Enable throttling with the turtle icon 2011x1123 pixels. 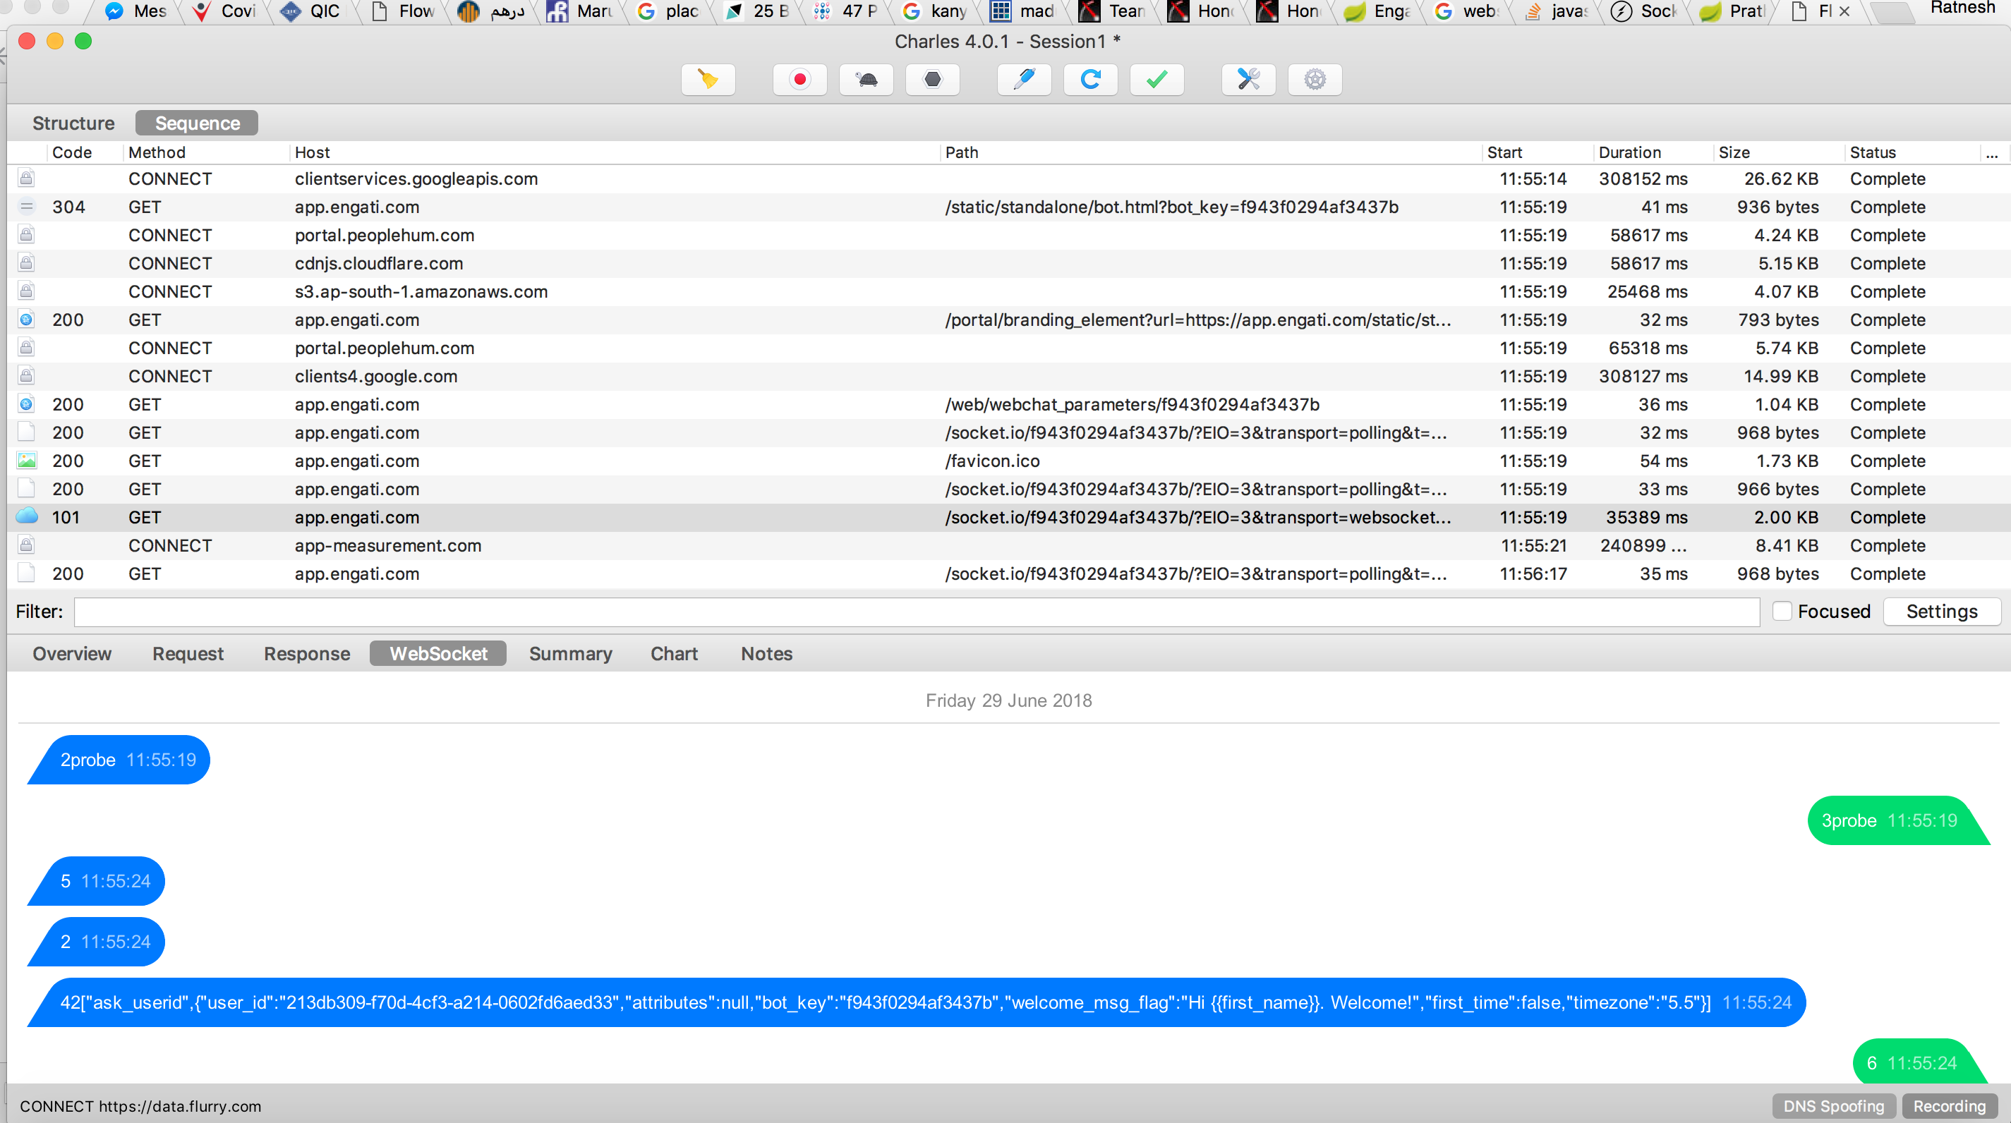866,80
